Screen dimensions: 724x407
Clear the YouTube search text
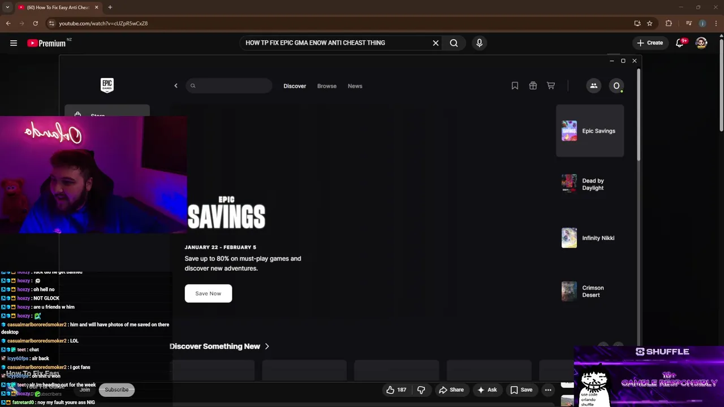(x=436, y=43)
